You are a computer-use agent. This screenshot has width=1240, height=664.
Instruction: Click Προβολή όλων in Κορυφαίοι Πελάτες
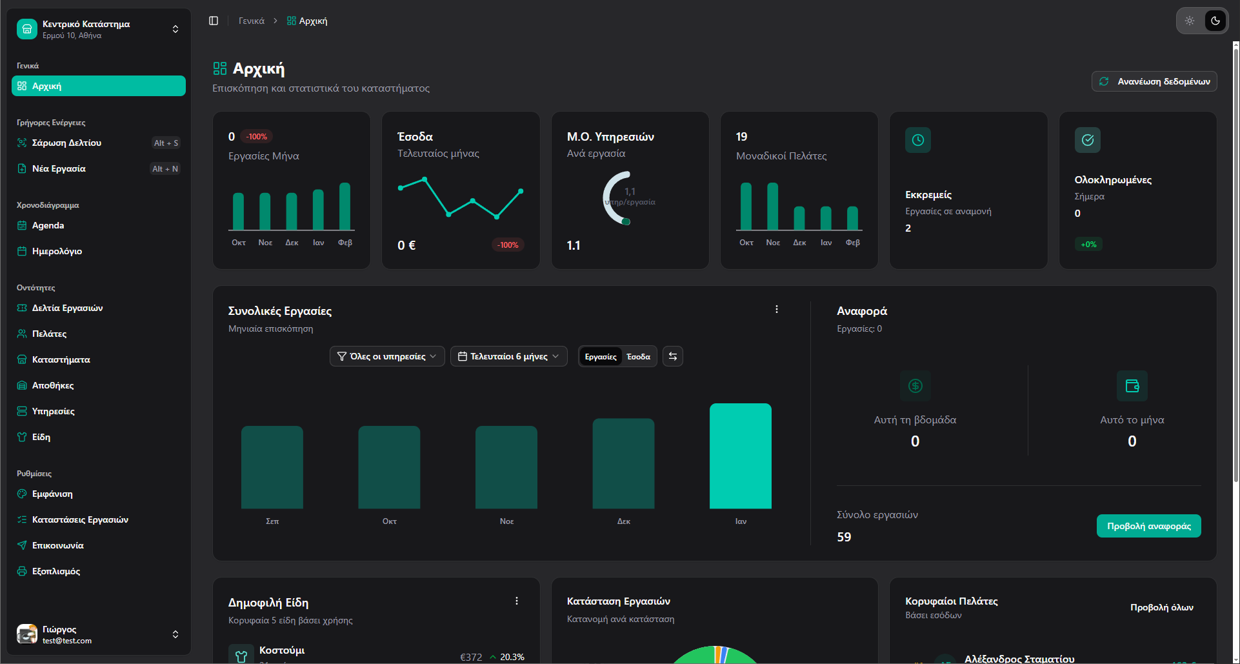point(1162,607)
